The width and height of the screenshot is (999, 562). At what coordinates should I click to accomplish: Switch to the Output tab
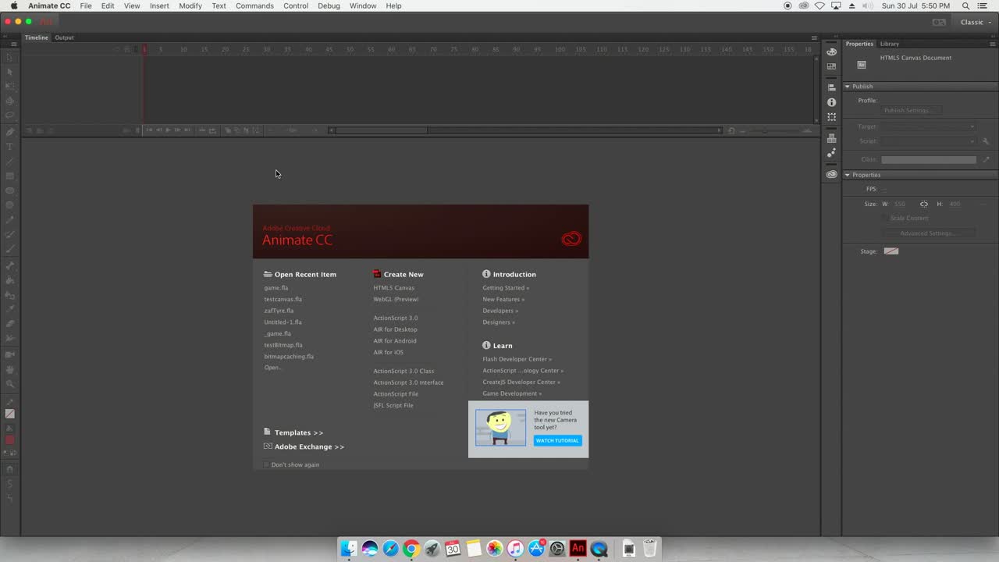click(64, 37)
